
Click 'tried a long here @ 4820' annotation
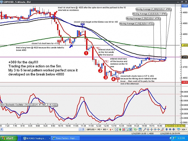click(x=40, y=49)
